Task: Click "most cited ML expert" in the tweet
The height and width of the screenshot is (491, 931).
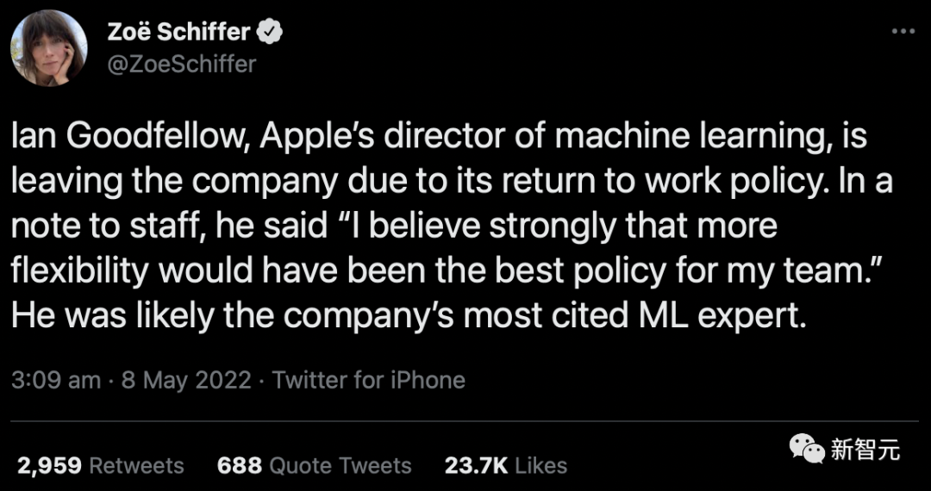Action: pos(634,316)
